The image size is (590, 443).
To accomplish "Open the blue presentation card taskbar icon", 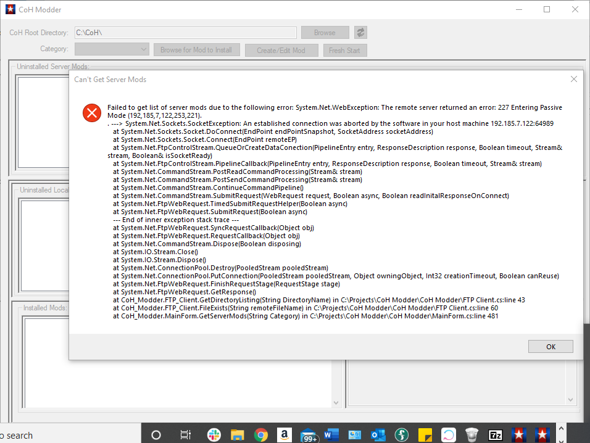I will point(354,435).
